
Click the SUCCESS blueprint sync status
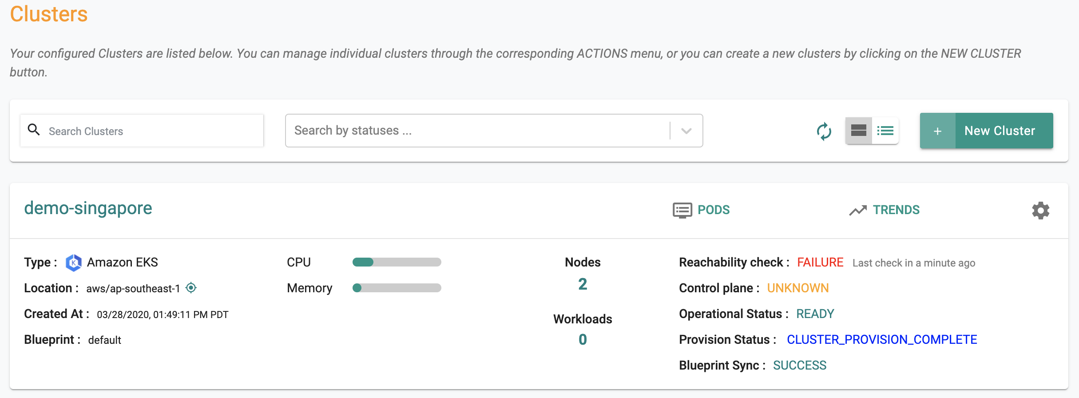(x=800, y=365)
